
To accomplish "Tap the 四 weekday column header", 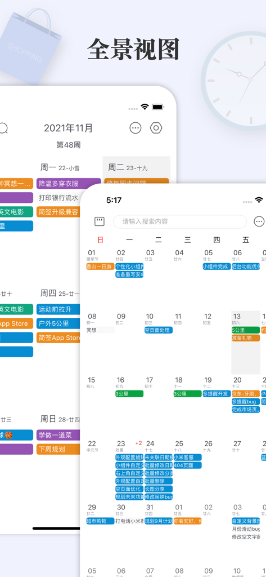I will 217,240.
